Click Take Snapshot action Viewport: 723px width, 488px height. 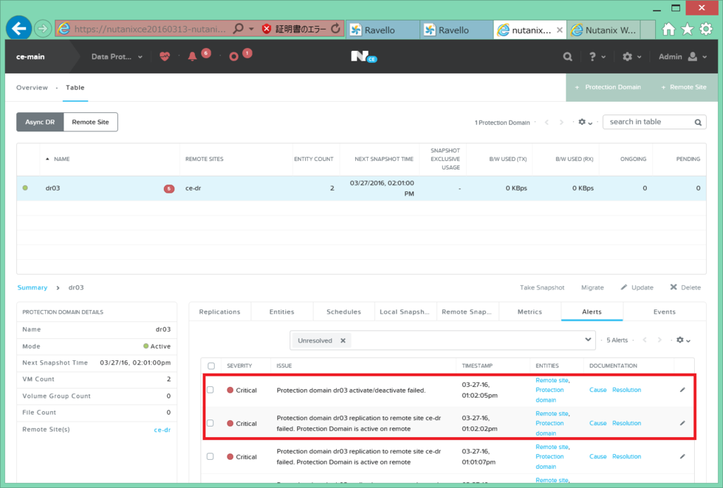pyautogui.click(x=542, y=287)
